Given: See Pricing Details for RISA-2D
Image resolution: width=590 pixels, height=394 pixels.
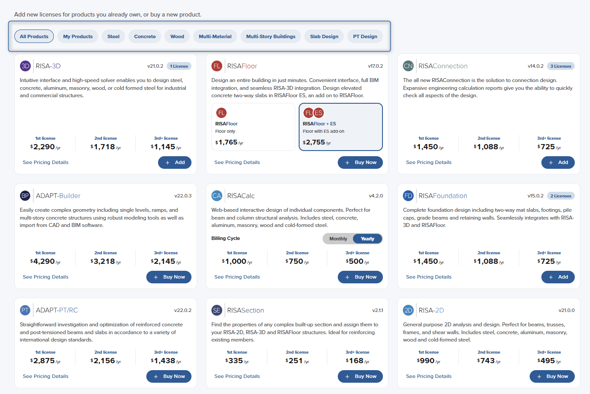Looking at the screenshot, I should 428,376.
